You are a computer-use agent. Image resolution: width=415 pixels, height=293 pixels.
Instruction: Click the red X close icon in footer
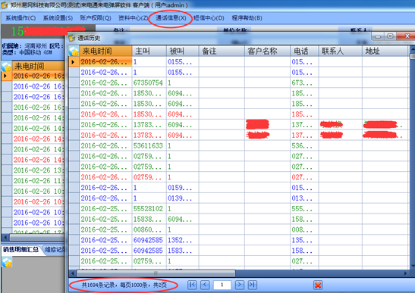coord(318,285)
